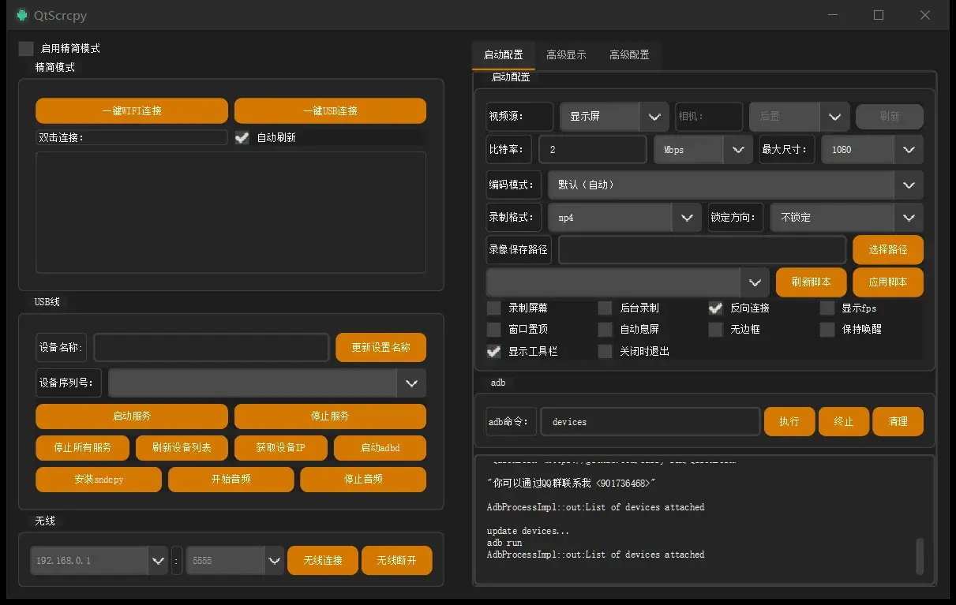The height and width of the screenshot is (605, 956).
Task: Click the greyed-out 刷新 camera button
Action: pos(890,117)
